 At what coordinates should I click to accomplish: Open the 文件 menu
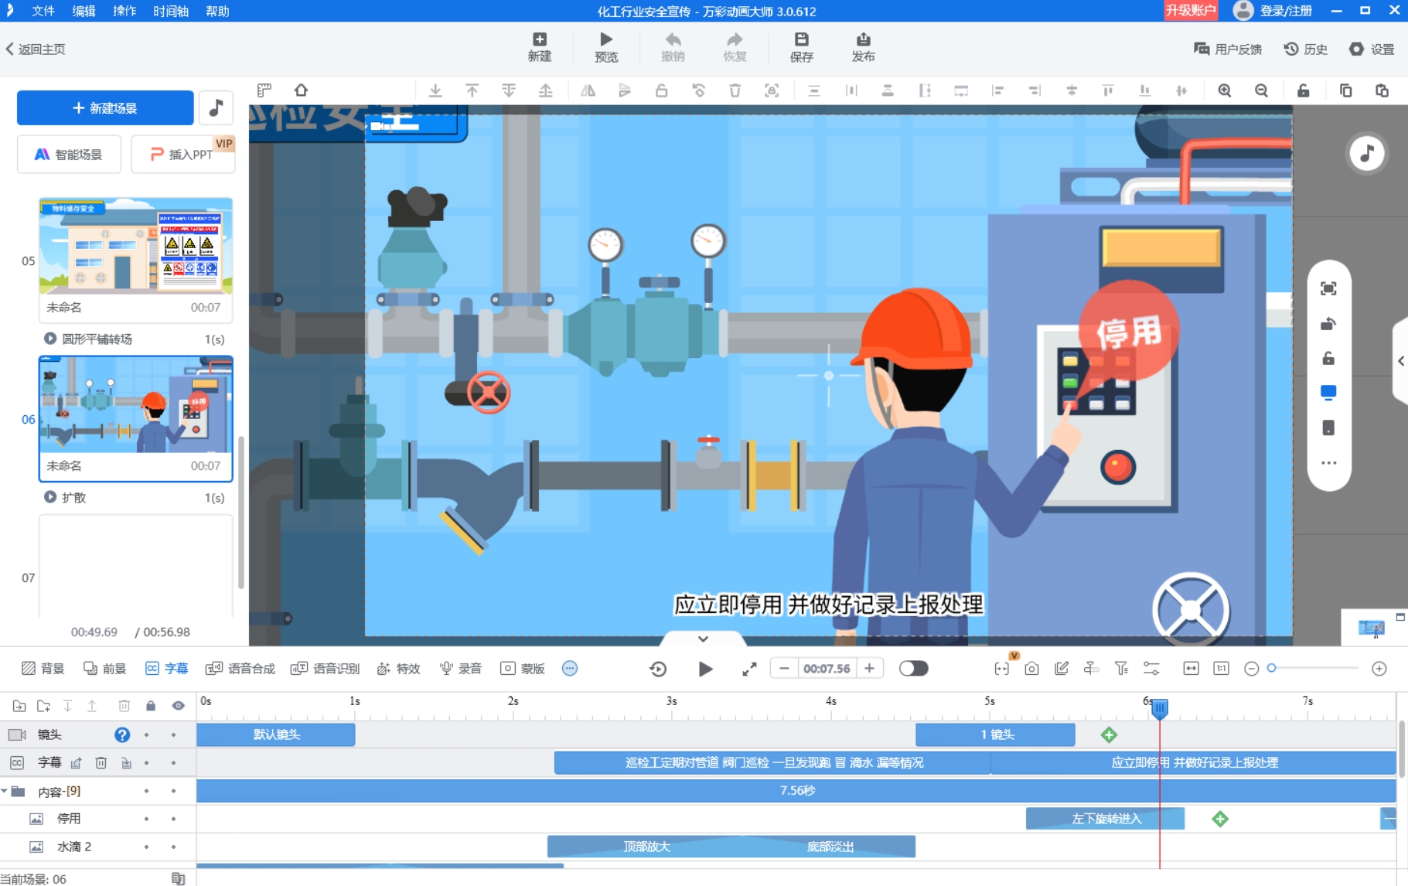pyautogui.click(x=43, y=11)
